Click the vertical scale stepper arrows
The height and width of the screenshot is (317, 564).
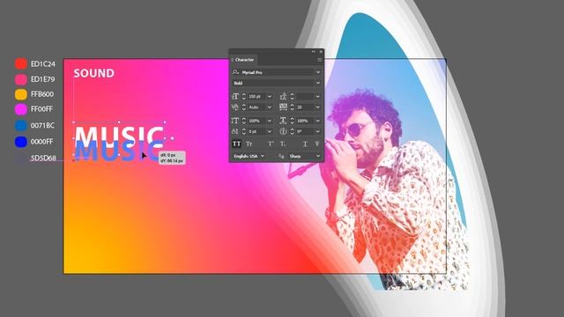(243, 121)
